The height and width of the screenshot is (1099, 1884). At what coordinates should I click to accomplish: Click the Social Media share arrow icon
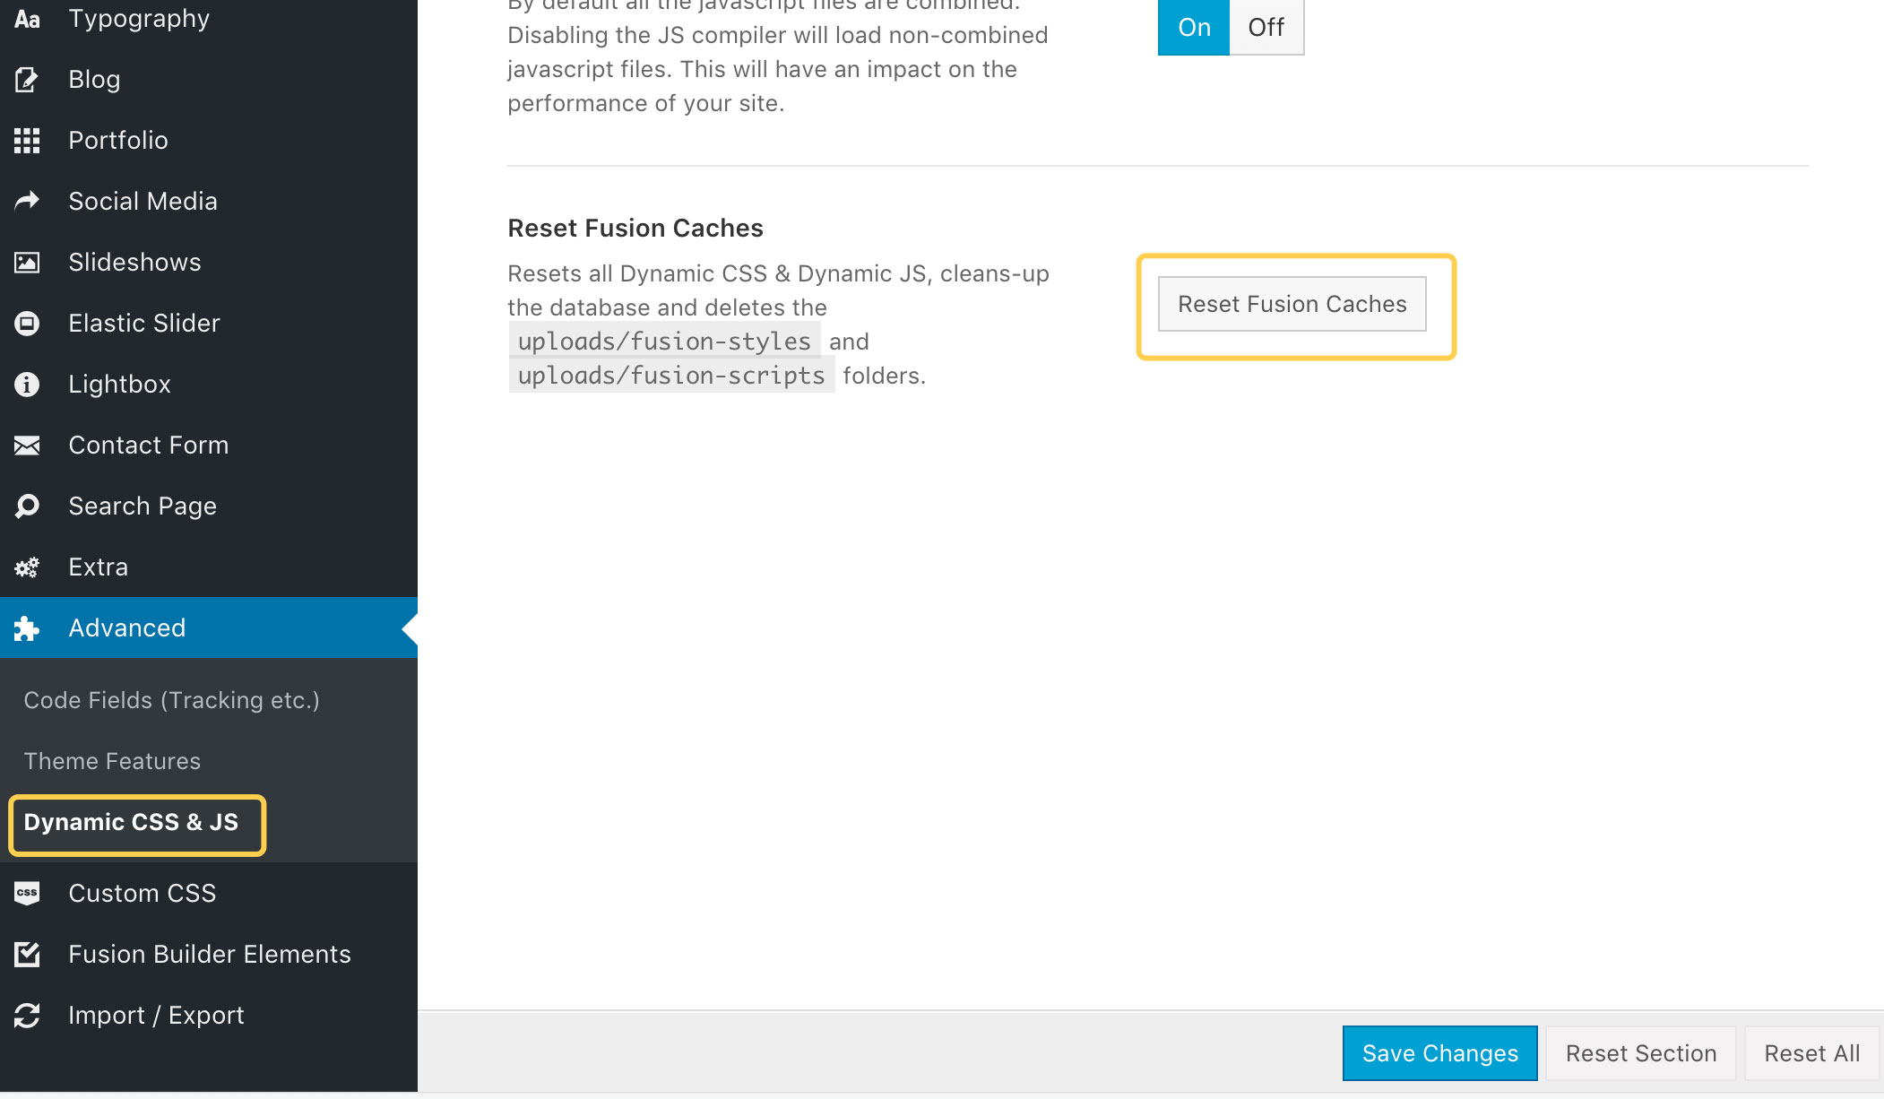(x=27, y=201)
